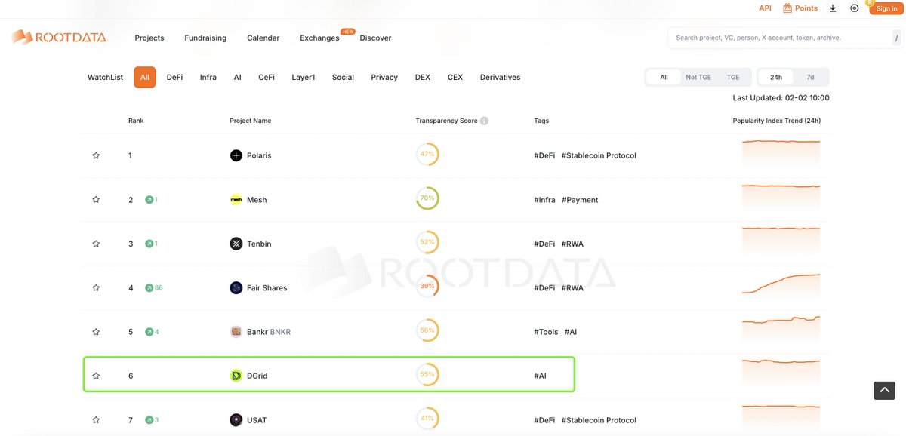Filter by the DeFi category
Image resolution: width=906 pixels, height=436 pixels.
pos(174,77)
